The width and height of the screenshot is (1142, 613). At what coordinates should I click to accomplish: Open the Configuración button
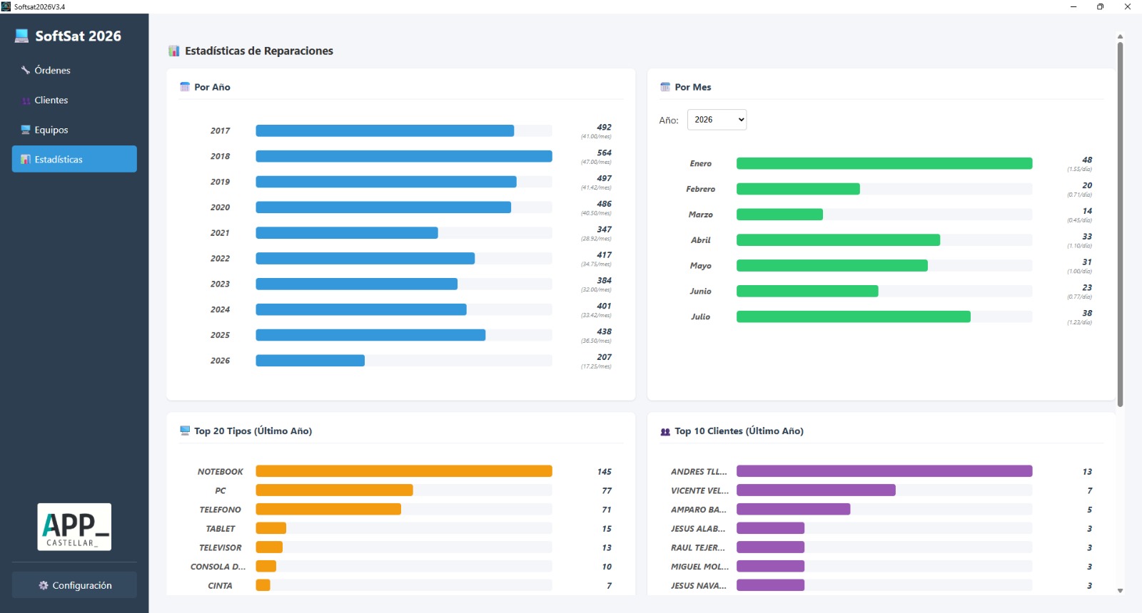74,585
